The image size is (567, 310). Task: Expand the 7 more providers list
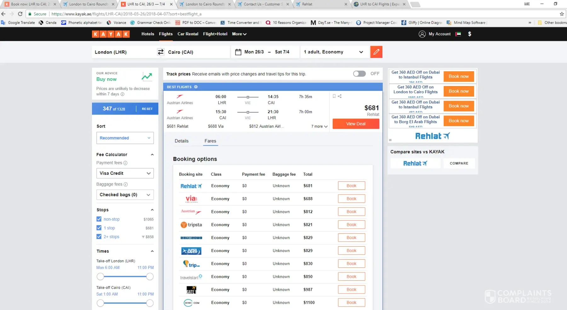point(319,126)
